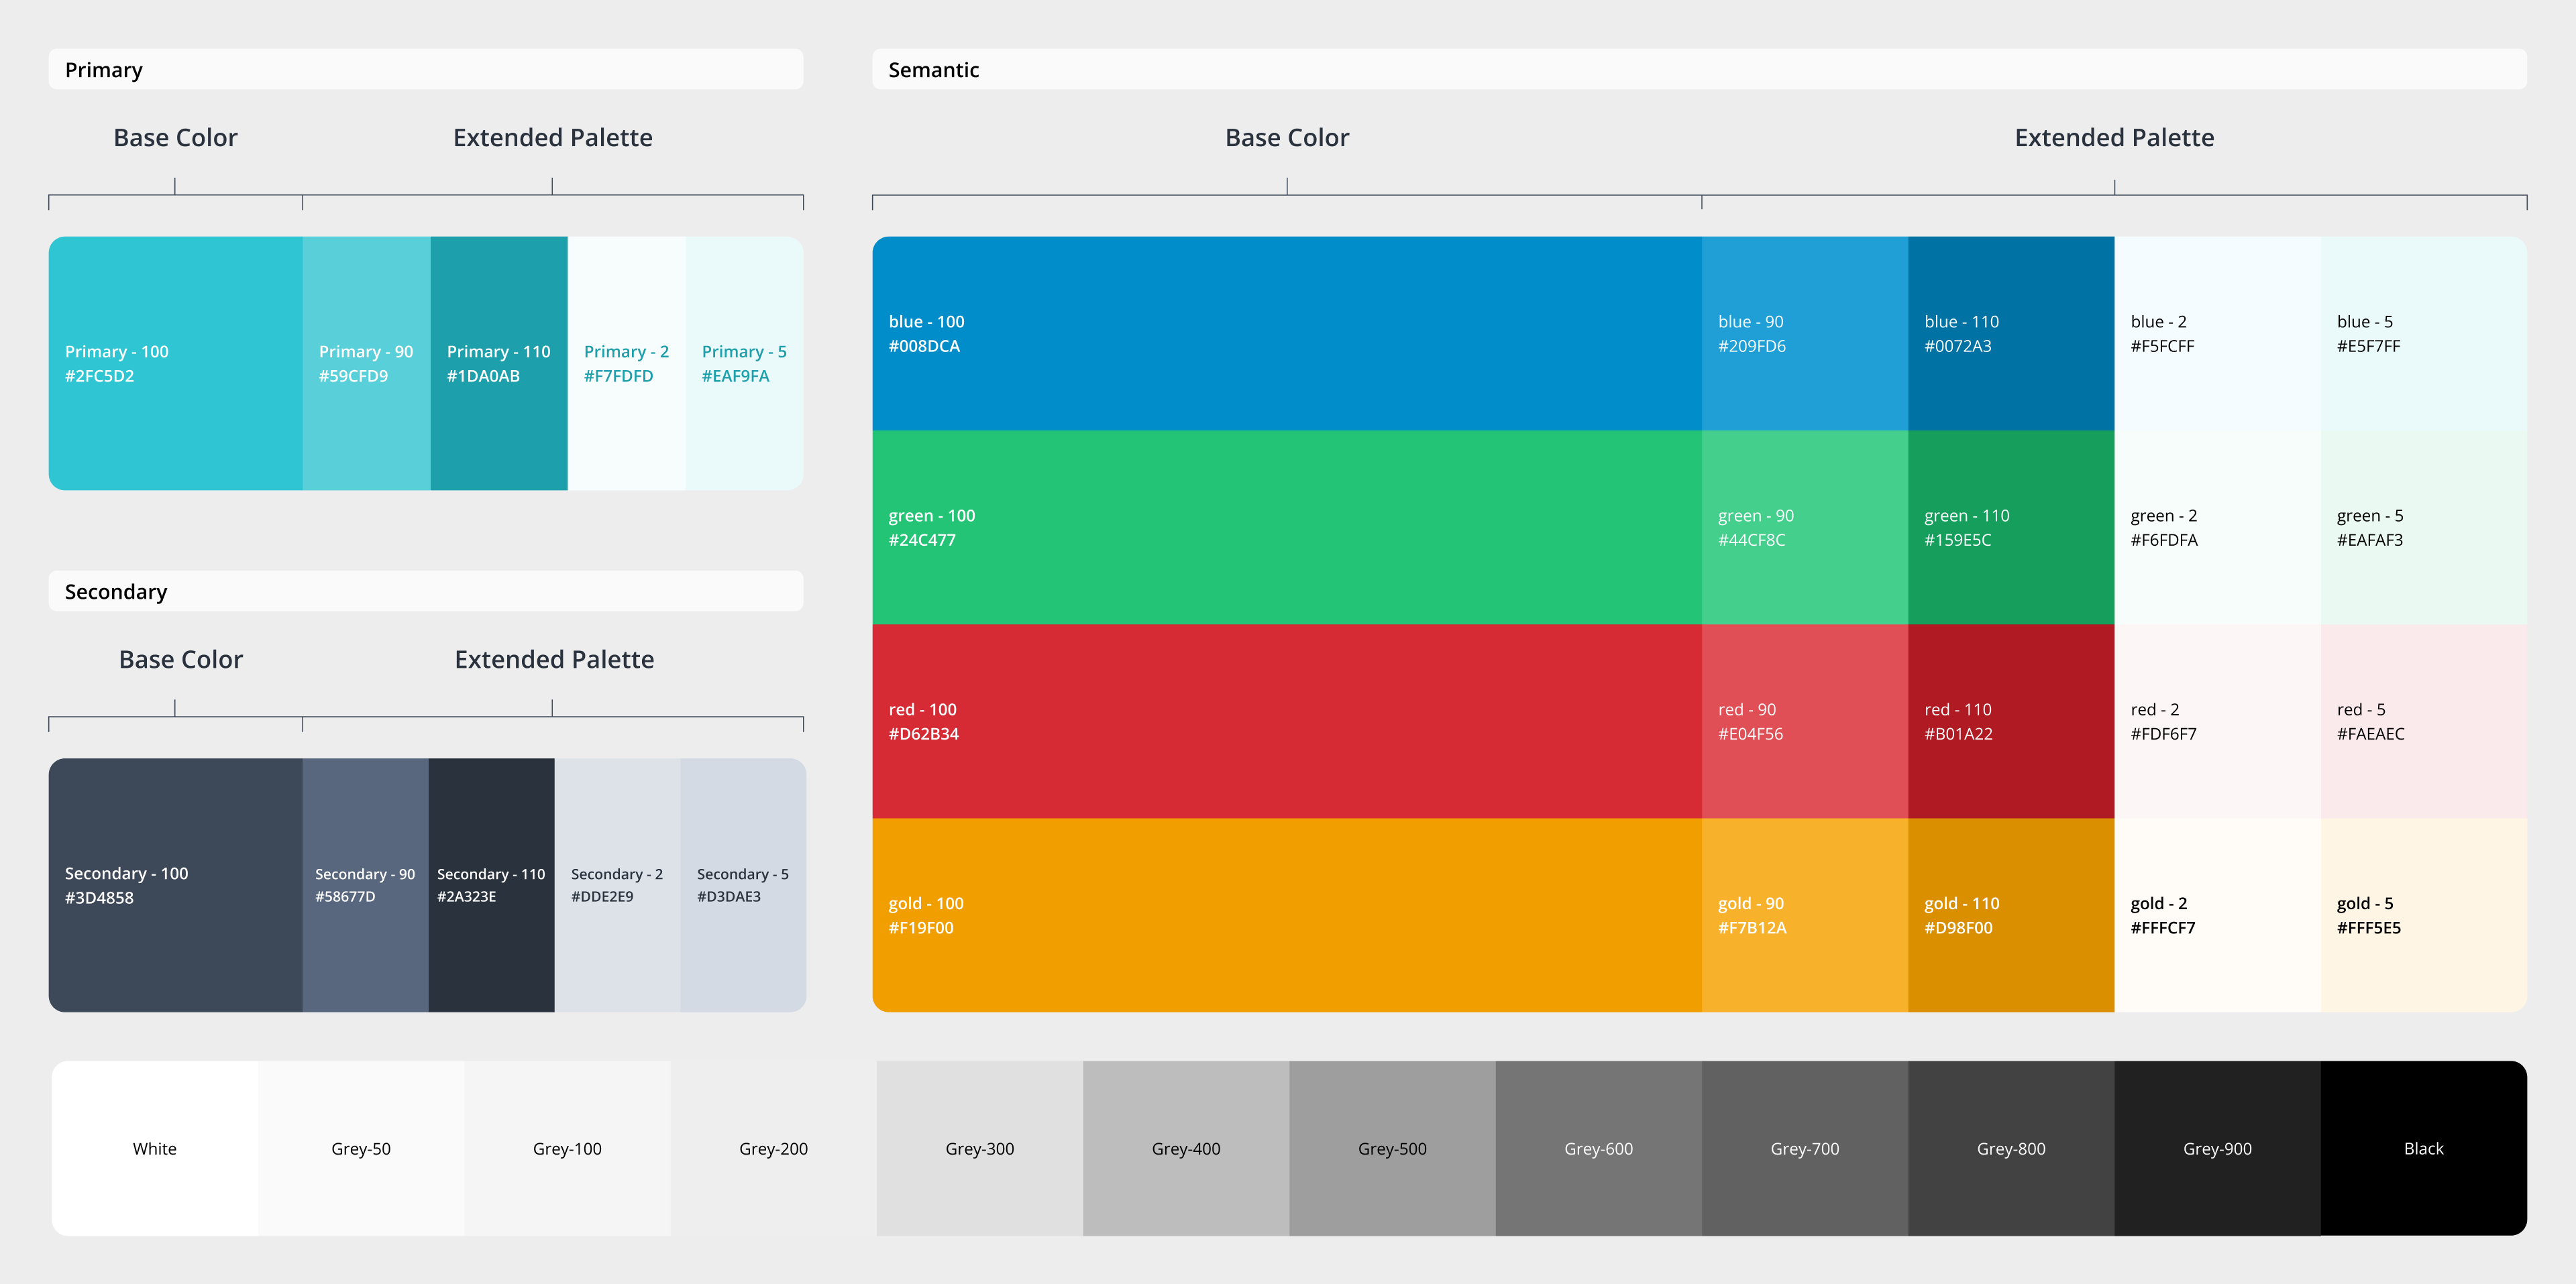Click the Semantic section header

pyautogui.click(x=933, y=70)
